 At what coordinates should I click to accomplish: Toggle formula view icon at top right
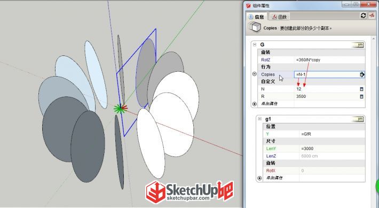pyautogui.click(x=372, y=15)
